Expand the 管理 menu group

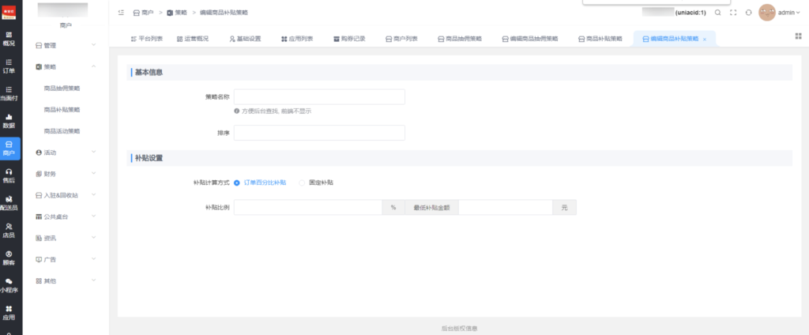click(66, 45)
